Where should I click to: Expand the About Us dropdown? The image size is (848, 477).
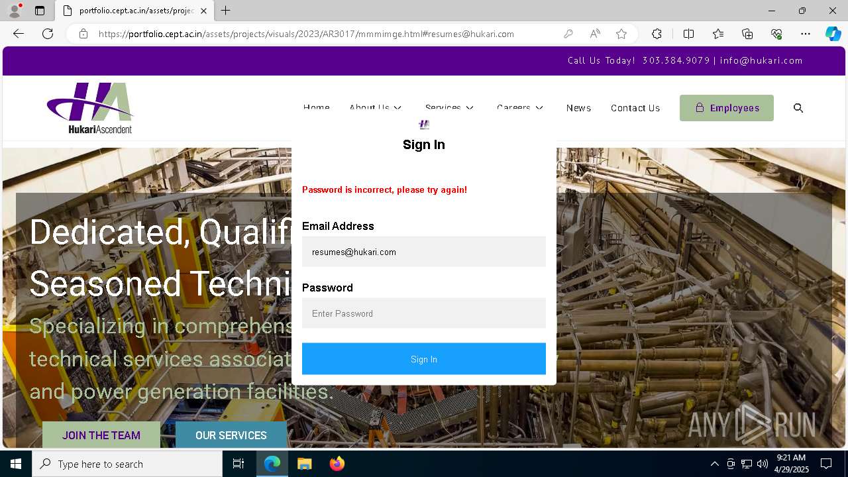376,108
